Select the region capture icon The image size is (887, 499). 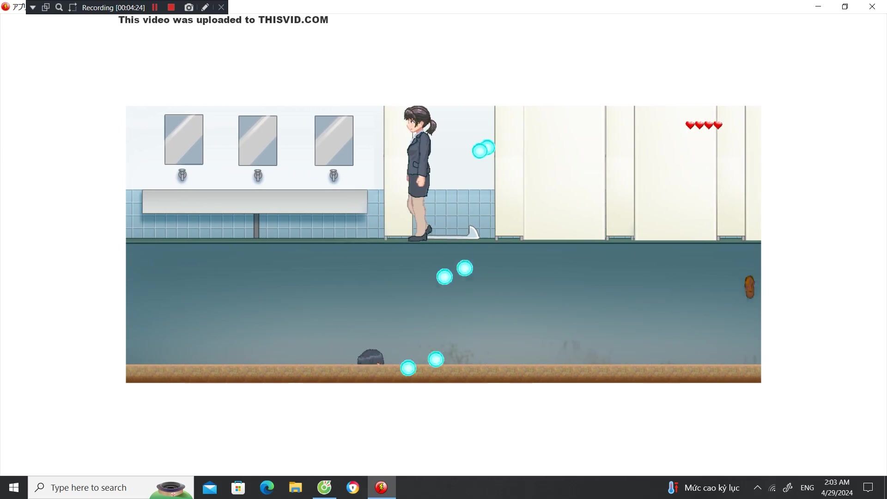point(73,7)
